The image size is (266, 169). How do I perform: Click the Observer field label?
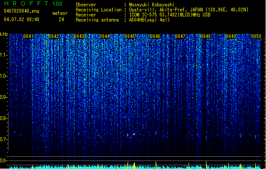tap(86, 5)
